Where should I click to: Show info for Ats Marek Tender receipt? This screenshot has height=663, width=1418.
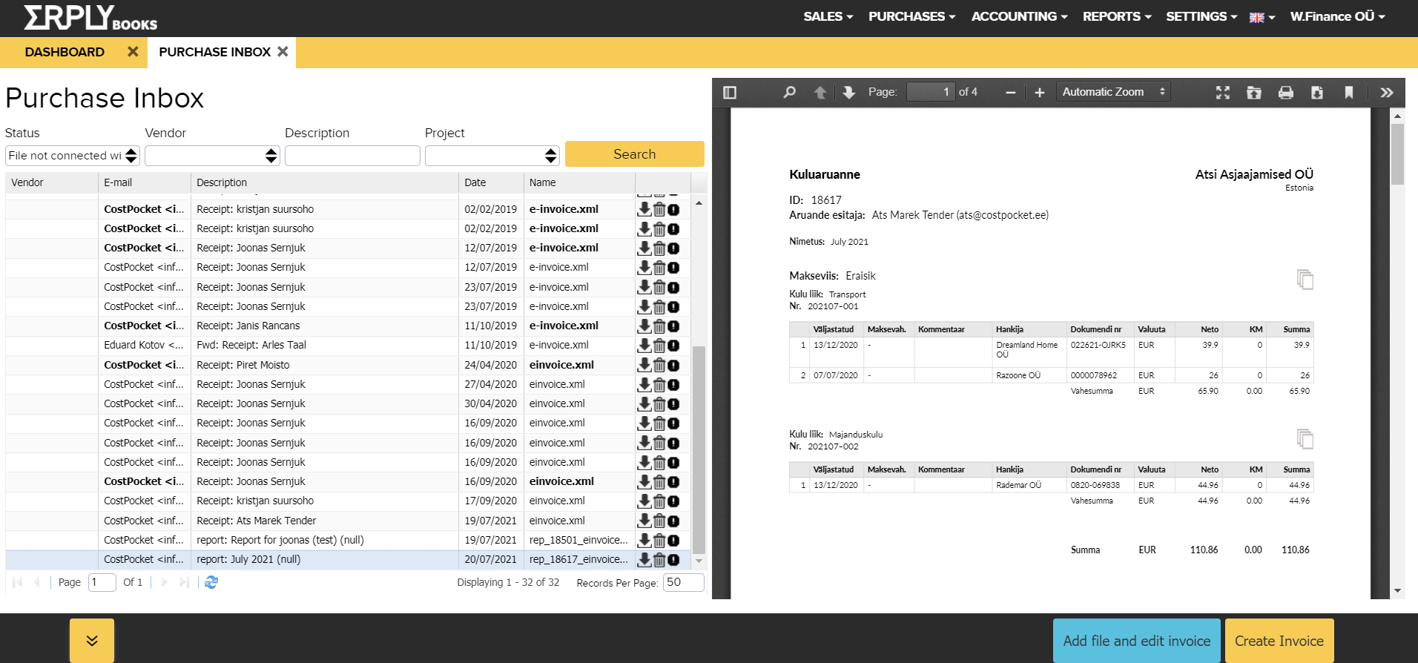(673, 521)
